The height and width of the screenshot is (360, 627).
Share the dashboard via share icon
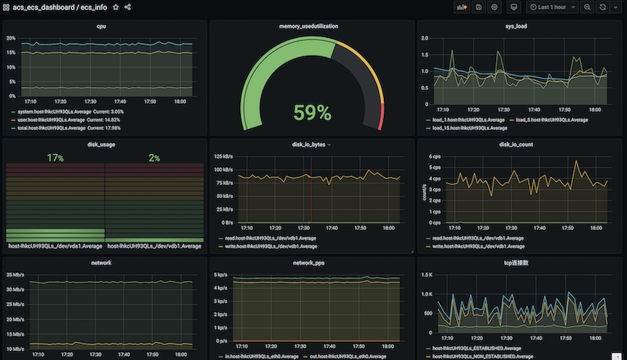pos(127,7)
